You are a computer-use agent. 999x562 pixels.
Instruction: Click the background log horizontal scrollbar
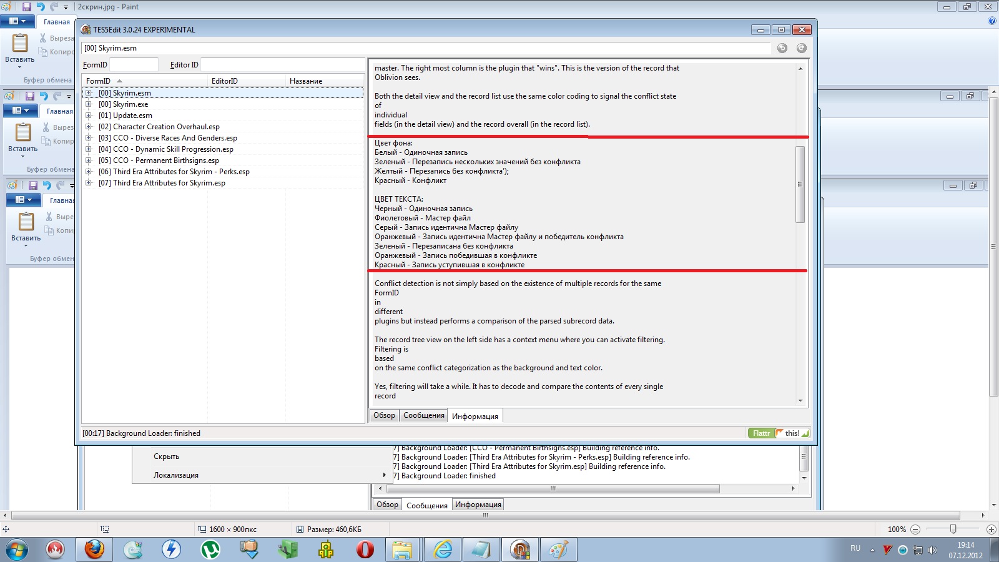point(553,489)
